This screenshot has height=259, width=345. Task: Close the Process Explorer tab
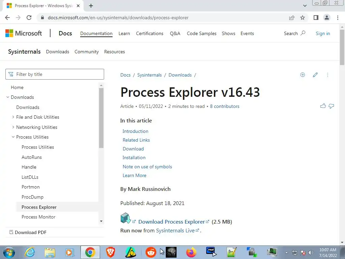point(78,6)
